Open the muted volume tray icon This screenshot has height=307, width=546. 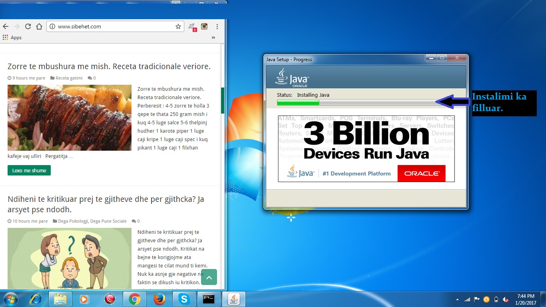click(x=506, y=299)
